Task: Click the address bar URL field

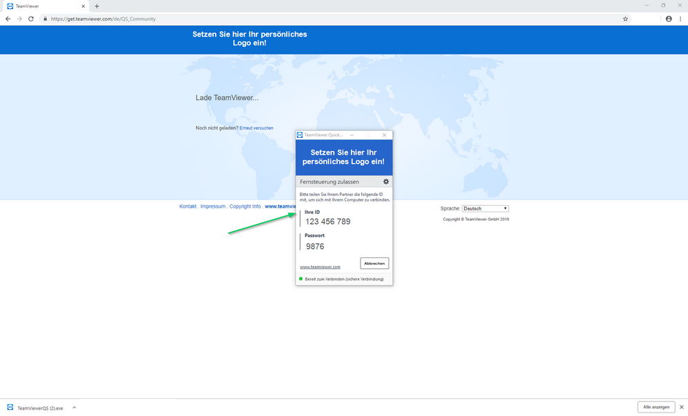Action: 334,19
